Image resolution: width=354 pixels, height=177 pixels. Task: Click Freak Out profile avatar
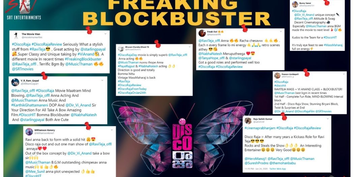pyautogui.click(x=202, y=33)
